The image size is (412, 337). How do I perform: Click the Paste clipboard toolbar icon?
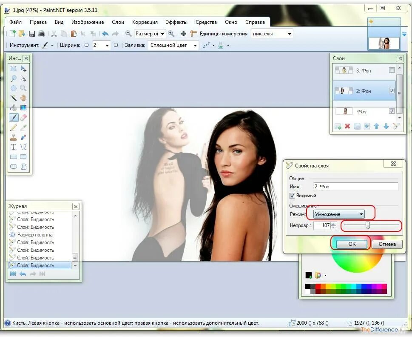coord(74,34)
